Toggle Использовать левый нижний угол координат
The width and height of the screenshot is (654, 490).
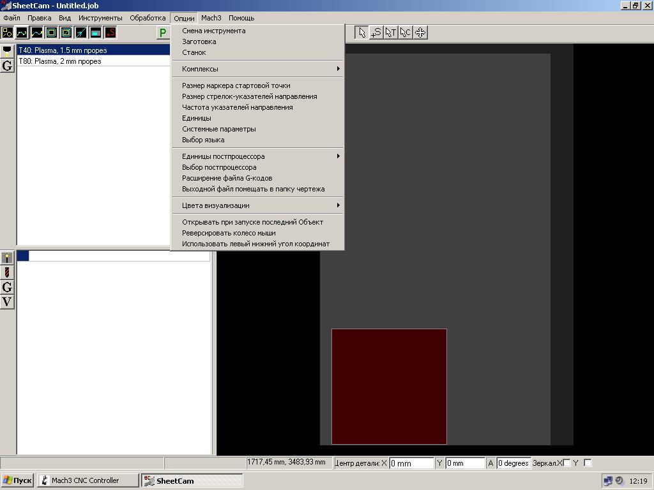[x=258, y=244]
